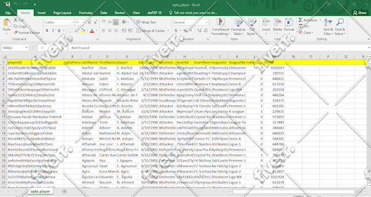Click the Save icon in the title bar

pos(8,4)
